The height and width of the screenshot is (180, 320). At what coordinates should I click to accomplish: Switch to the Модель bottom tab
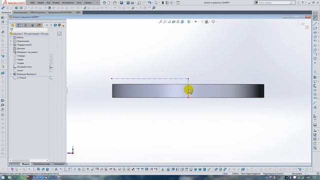click(x=25, y=164)
